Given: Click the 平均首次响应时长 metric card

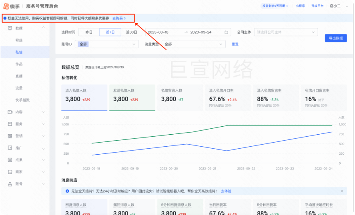Looking at the screenshot, I should click(324, 207).
